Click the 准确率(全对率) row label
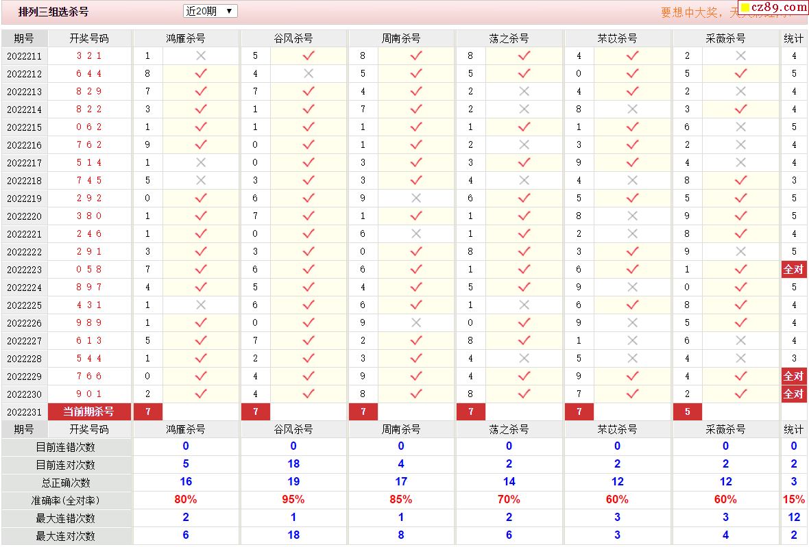Viewport: 809px width, 547px height. pos(66,500)
